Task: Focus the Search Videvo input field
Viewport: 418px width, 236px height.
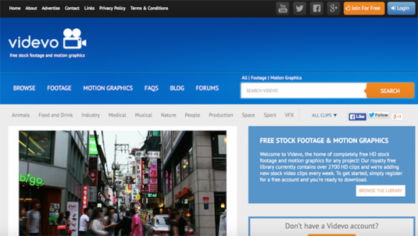Action: pos(304,90)
